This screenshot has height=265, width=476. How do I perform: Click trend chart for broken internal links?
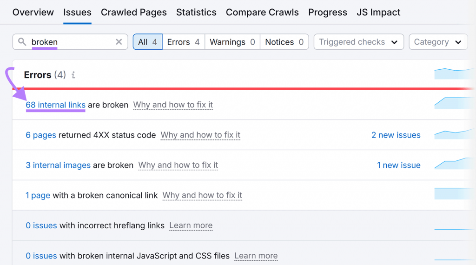[455, 103]
